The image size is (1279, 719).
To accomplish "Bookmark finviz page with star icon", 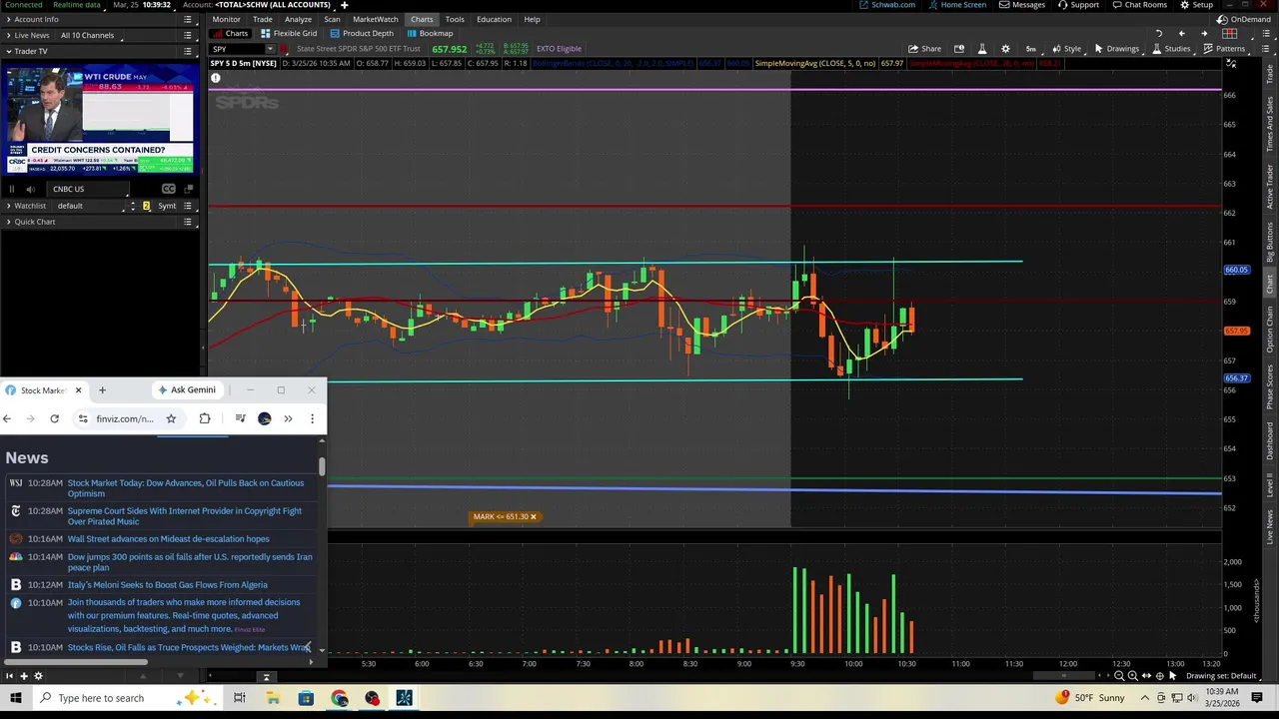I will click(171, 418).
